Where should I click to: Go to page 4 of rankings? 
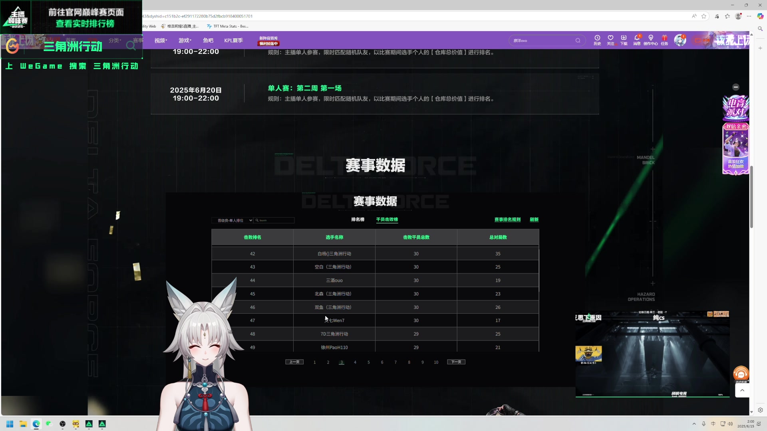[x=355, y=362]
